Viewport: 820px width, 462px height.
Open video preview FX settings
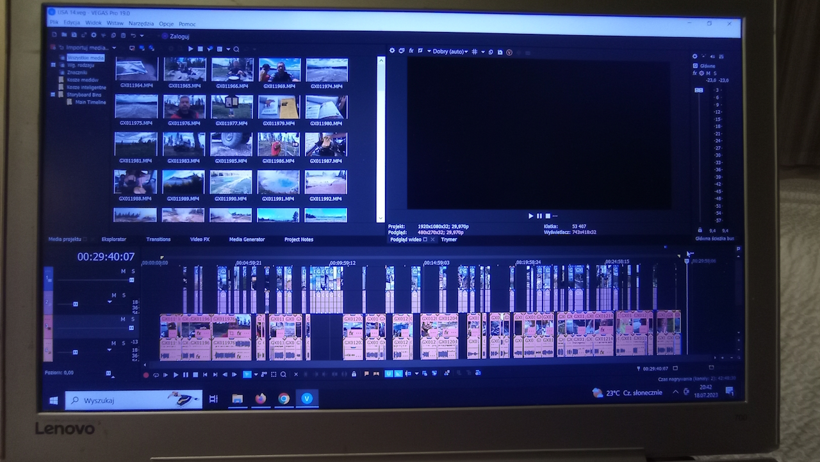[411, 51]
